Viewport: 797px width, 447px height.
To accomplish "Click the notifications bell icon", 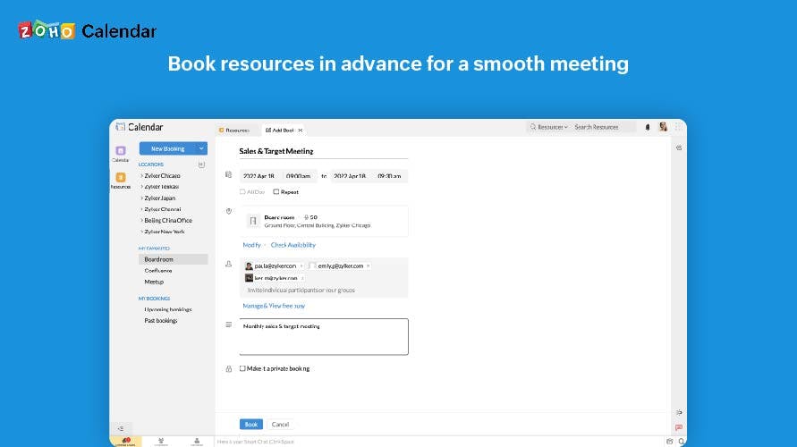I will pyautogui.click(x=647, y=127).
